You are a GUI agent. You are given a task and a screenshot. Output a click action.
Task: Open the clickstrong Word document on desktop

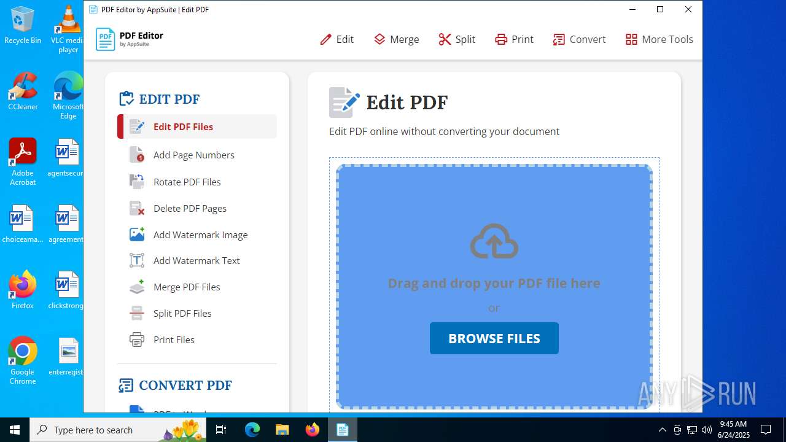[x=66, y=290]
